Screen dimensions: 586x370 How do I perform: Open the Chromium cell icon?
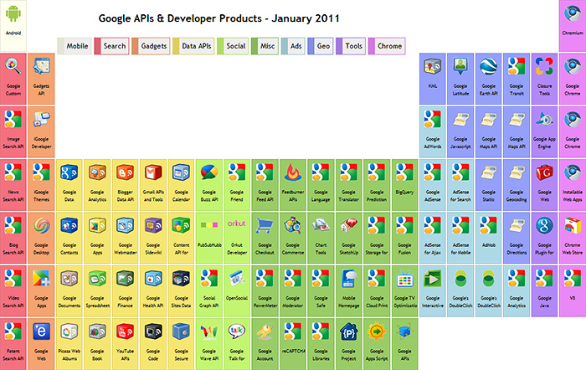(572, 13)
